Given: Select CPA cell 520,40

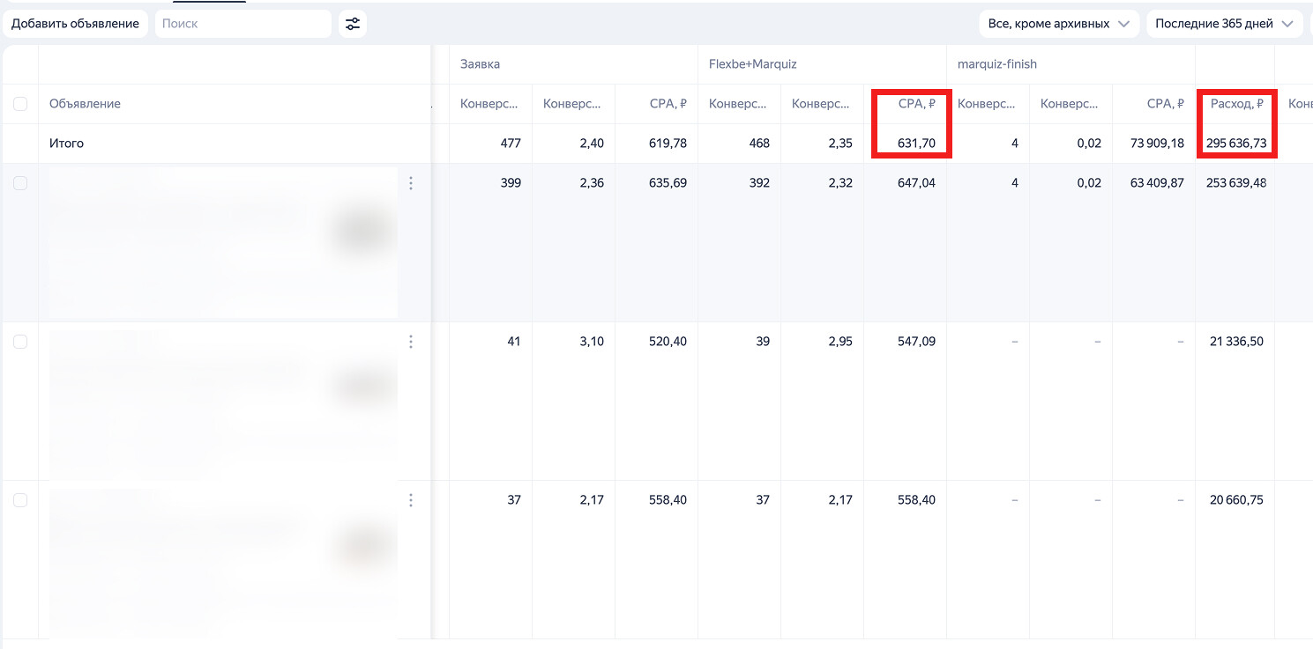Looking at the screenshot, I should (668, 342).
